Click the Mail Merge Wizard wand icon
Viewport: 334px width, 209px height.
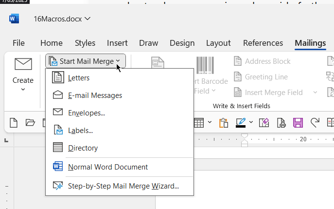coord(58,186)
